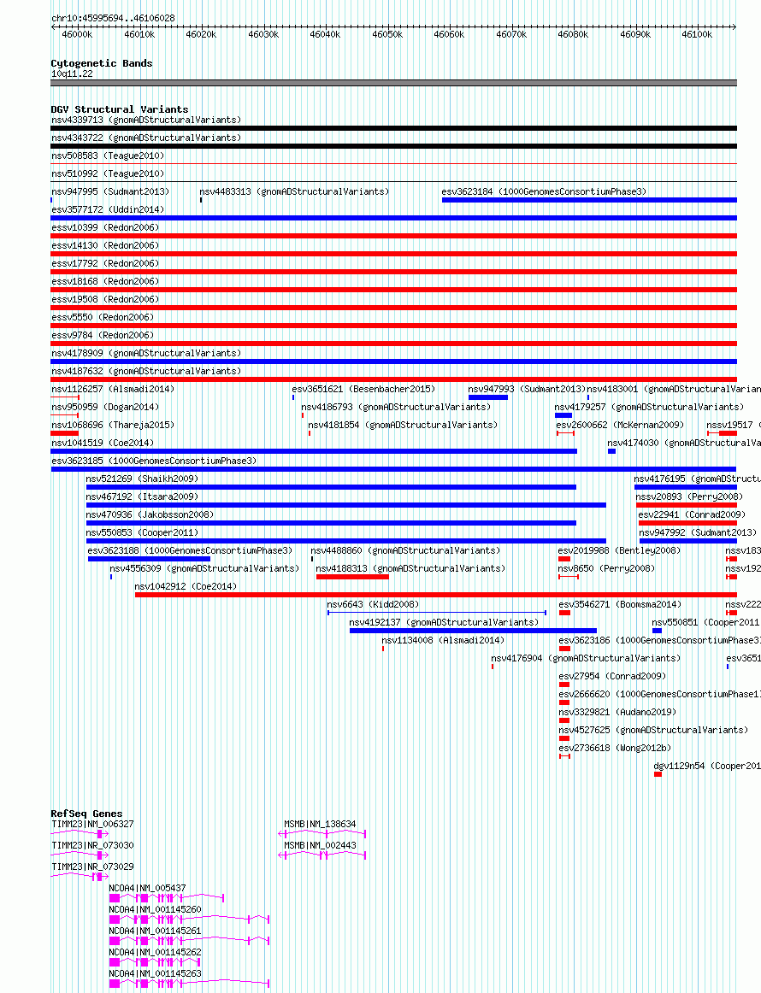Click the nsv1068696 Thareja2015 label
The width and height of the screenshot is (761, 993).
[113, 425]
